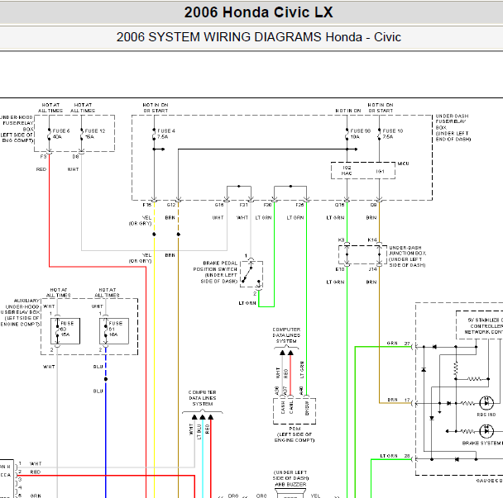This screenshot has height=498, width=503.
Task: Select the FUSE 10 7.5A label
Action: pyautogui.click(x=393, y=134)
